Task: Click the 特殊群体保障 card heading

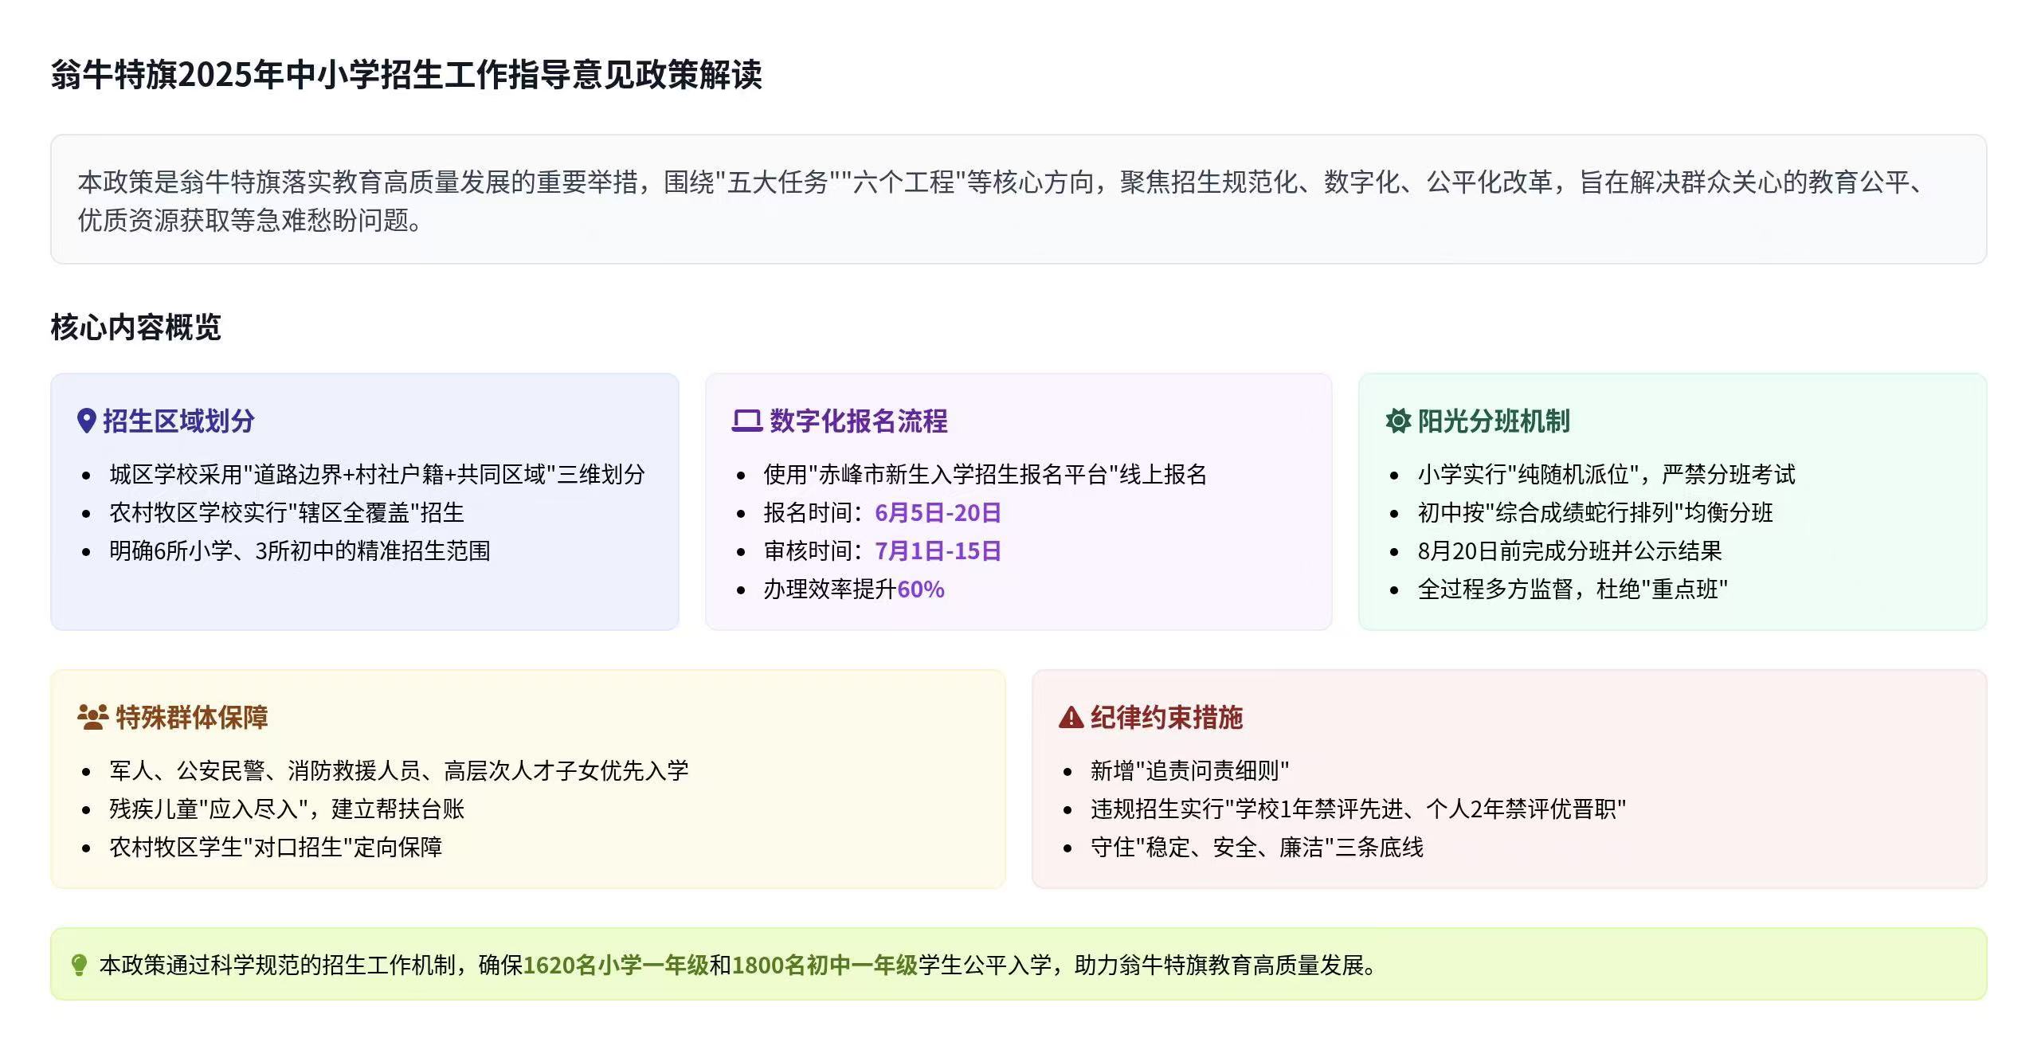Action: 191,717
